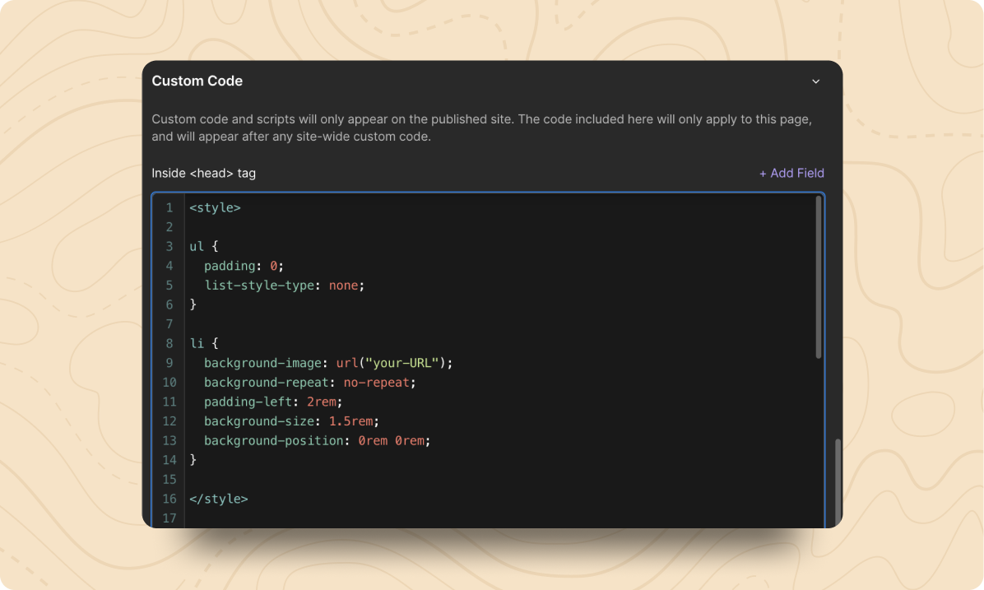Click 'background-position: 0rem 0rem;' line
Viewport: 984px width, 590px height.
point(317,441)
